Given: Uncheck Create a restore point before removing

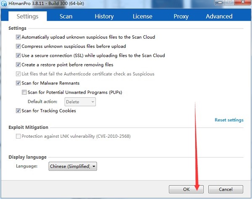Looking at the screenshot, I should tap(18, 65).
